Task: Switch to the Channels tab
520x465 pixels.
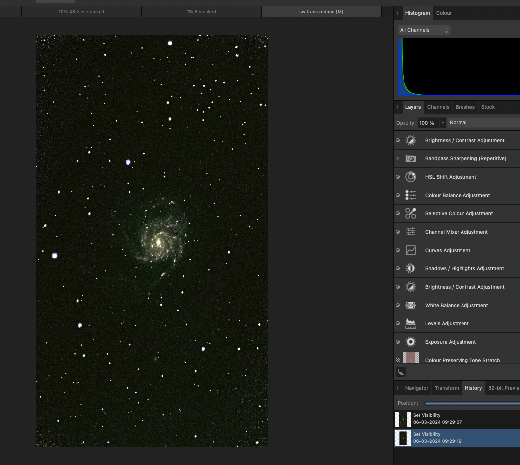Action: click(x=438, y=107)
